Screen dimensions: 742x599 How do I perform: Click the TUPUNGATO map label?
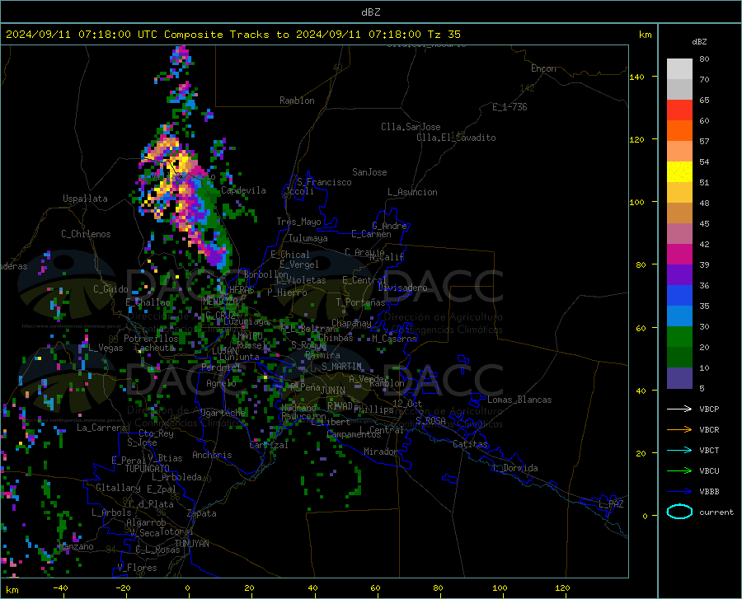[x=148, y=469]
